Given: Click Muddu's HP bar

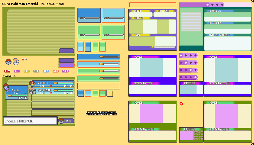Looking at the screenshot, I should (x=18, y=96).
